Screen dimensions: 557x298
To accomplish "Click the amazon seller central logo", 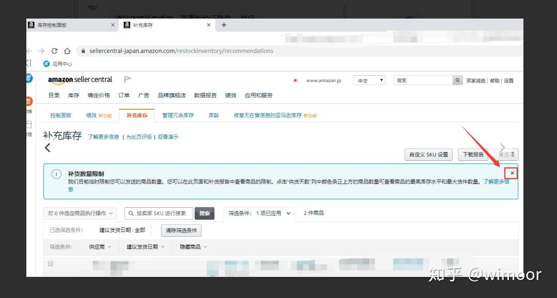I will (x=80, y=80).
